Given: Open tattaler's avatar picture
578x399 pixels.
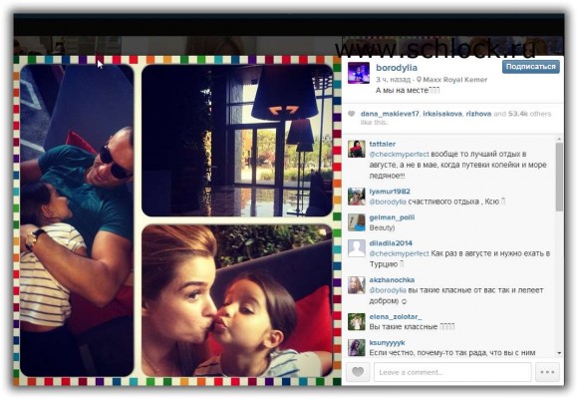Looking at the screenshot, I should [x=357, y=149].
